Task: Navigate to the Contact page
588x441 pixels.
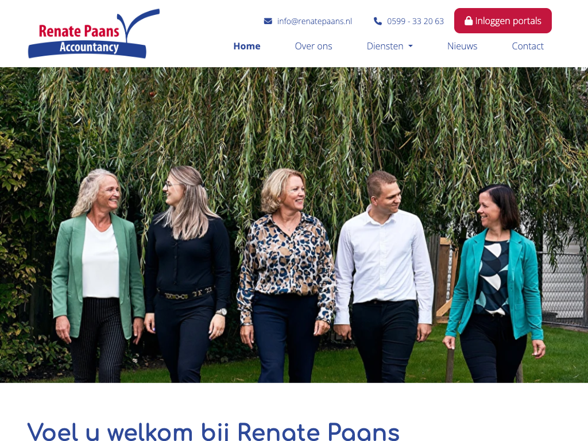Action: (x=528, y=46)
